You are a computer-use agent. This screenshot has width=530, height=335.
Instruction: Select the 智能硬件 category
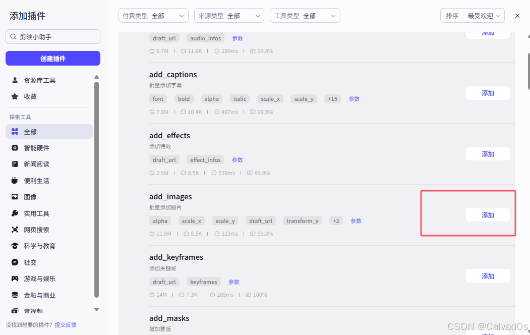click(x=49, y=148)
